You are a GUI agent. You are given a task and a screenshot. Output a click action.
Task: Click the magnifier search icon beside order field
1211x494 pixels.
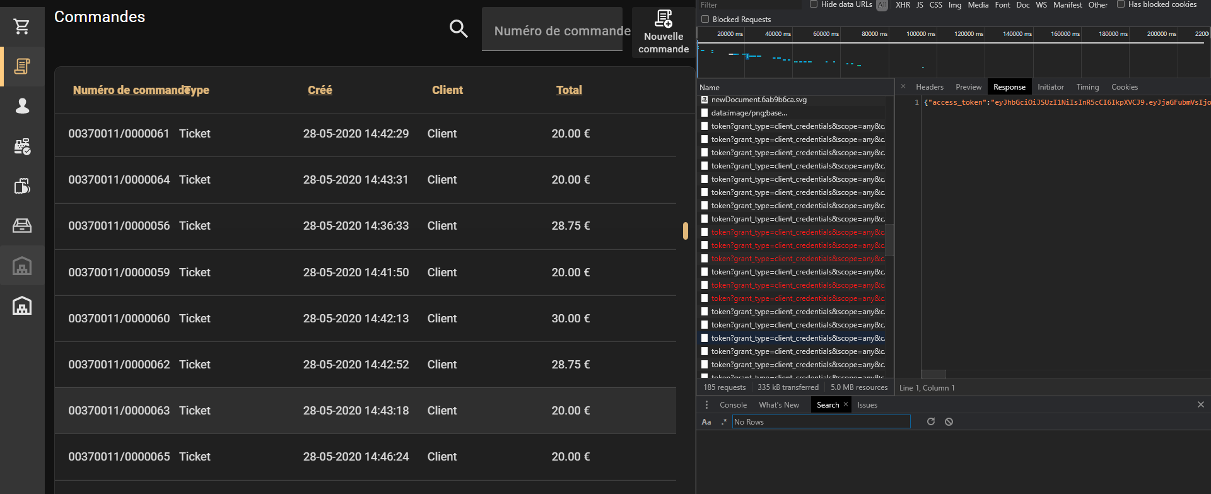459,28
